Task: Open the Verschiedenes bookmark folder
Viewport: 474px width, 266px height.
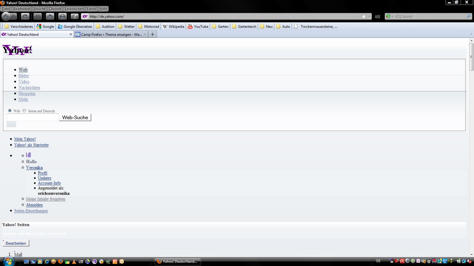Action: (19, 26)
